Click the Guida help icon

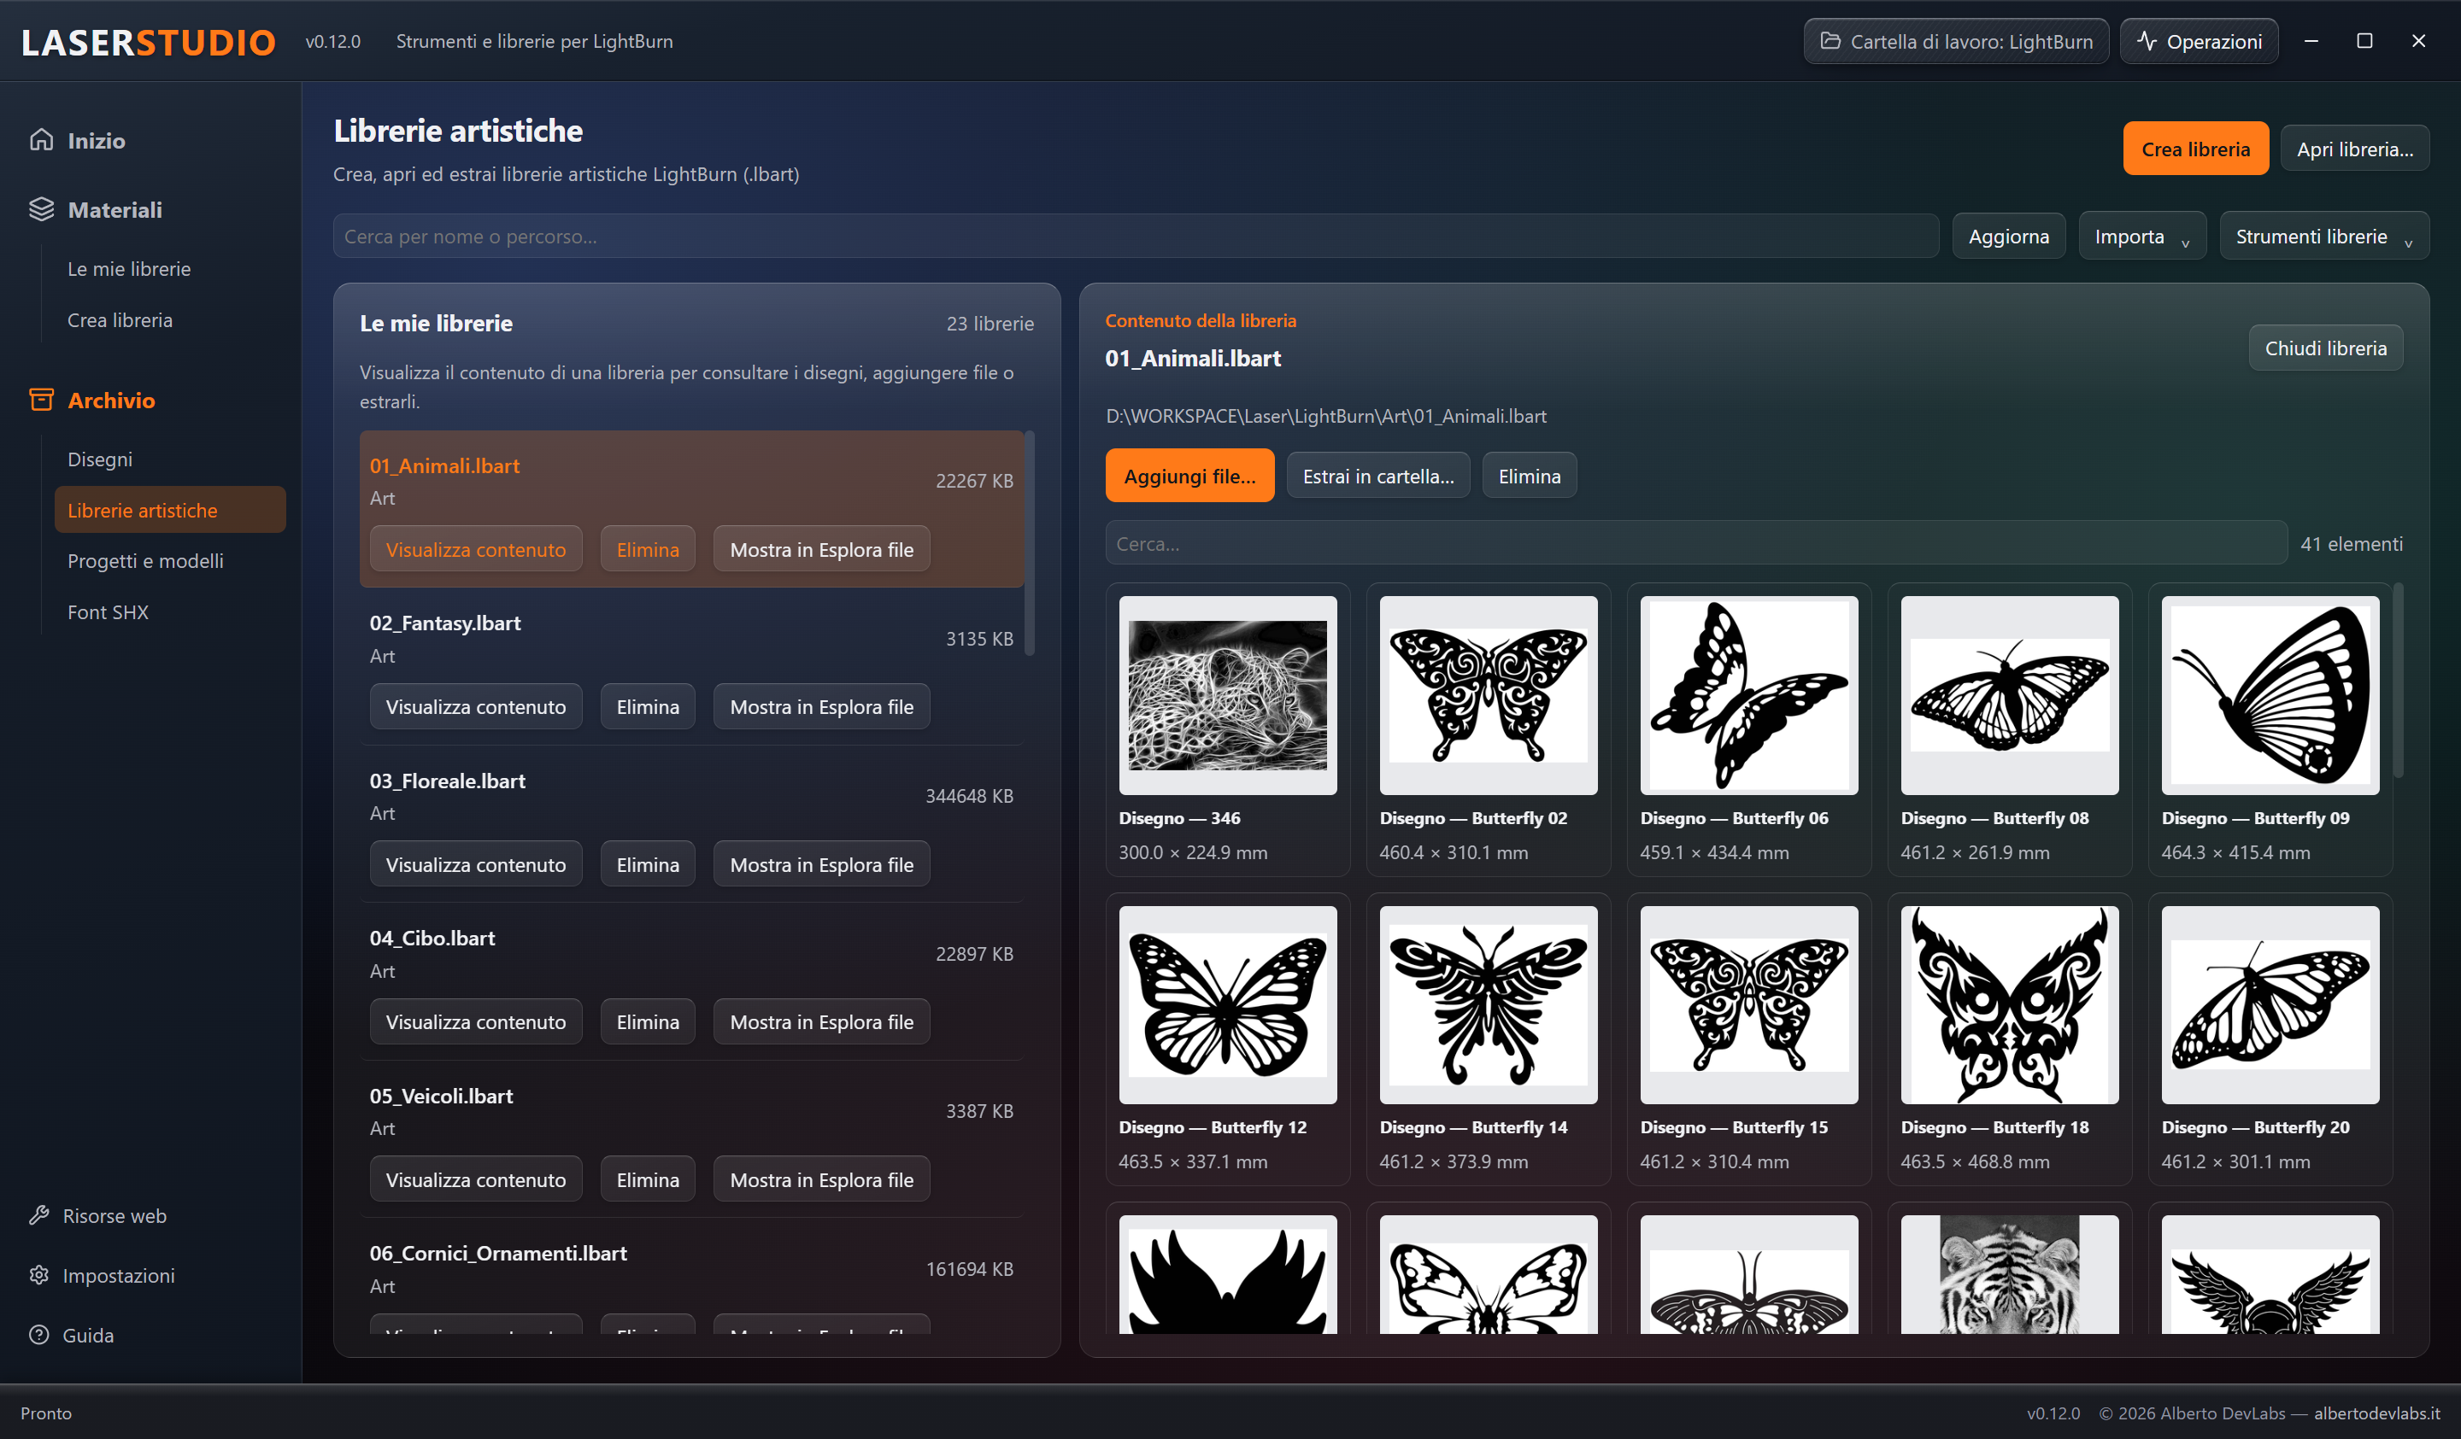(x=39, y=1335)
